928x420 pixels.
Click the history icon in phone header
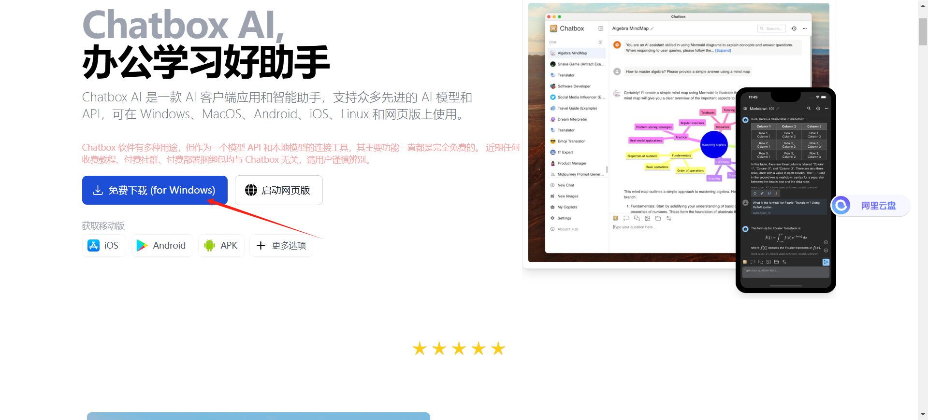(x=818, y=109)
